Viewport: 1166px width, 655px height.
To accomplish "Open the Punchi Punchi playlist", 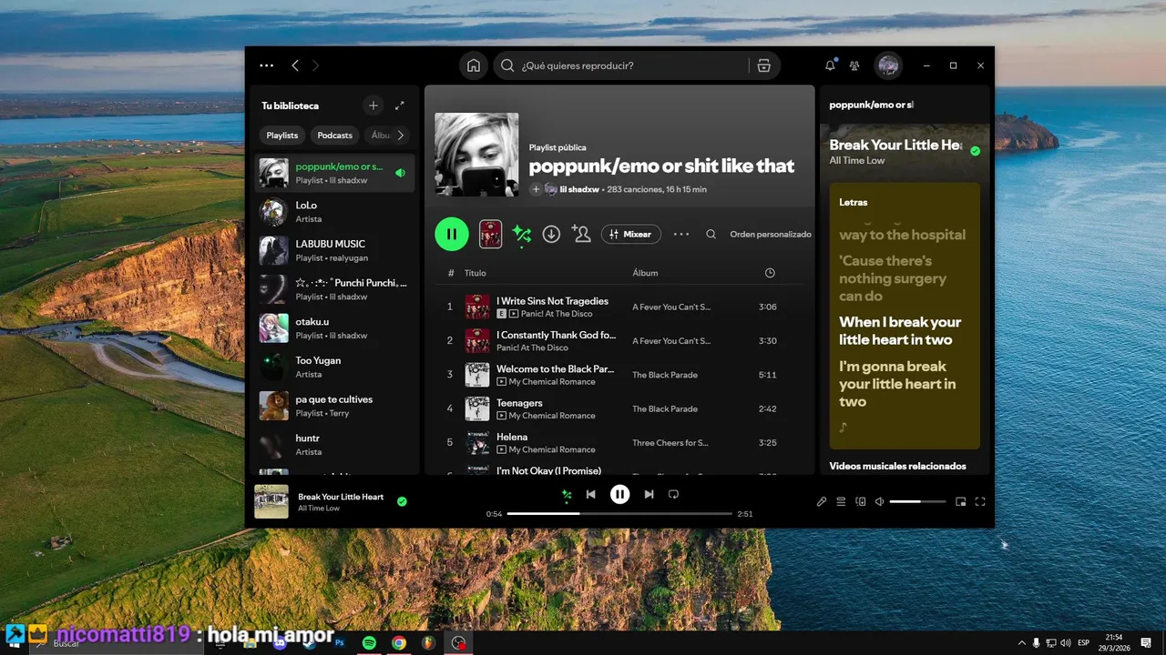I will [333, 289].
